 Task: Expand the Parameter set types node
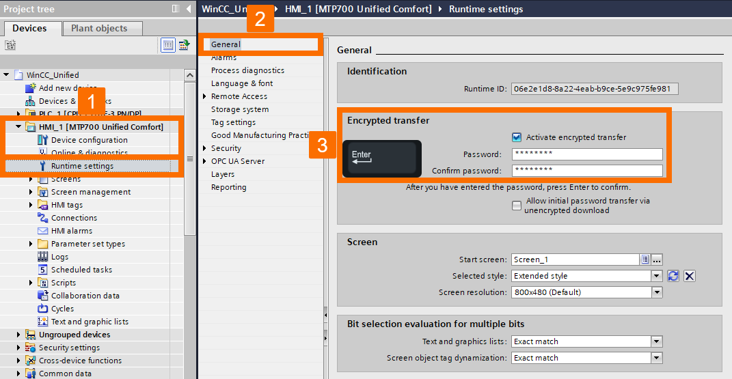(x=31, y=244)
